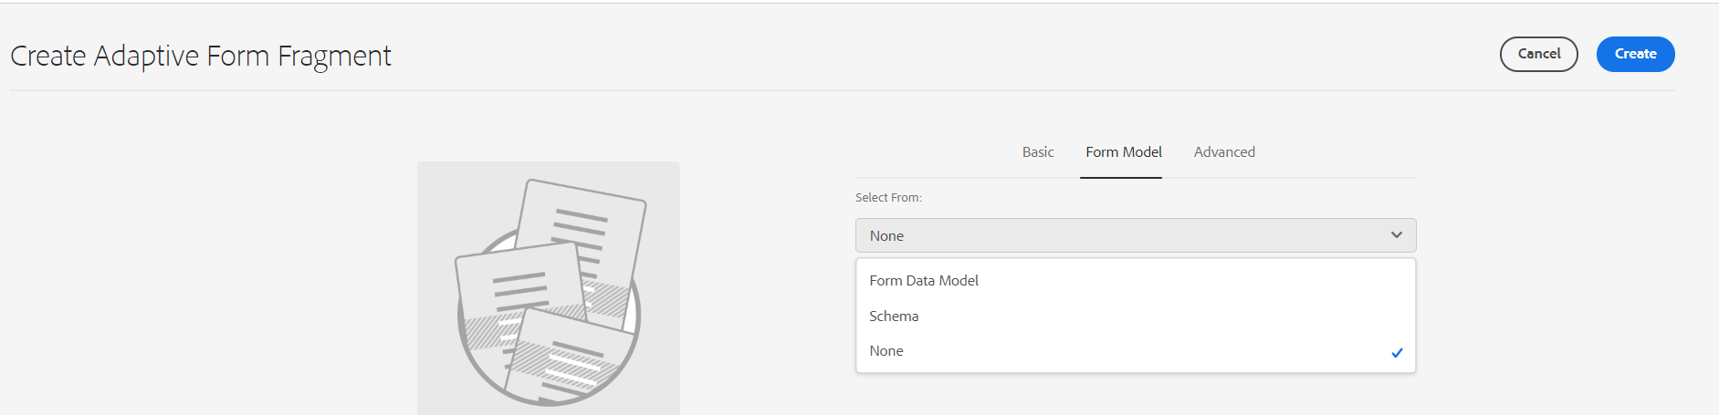
Task: Select the Form Model tab
Action: (x=1123, y=152)
